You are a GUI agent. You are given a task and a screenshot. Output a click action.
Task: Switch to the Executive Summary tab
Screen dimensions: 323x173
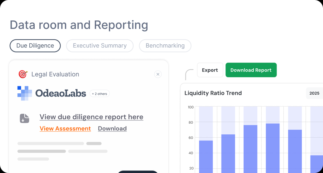point(100,45)
